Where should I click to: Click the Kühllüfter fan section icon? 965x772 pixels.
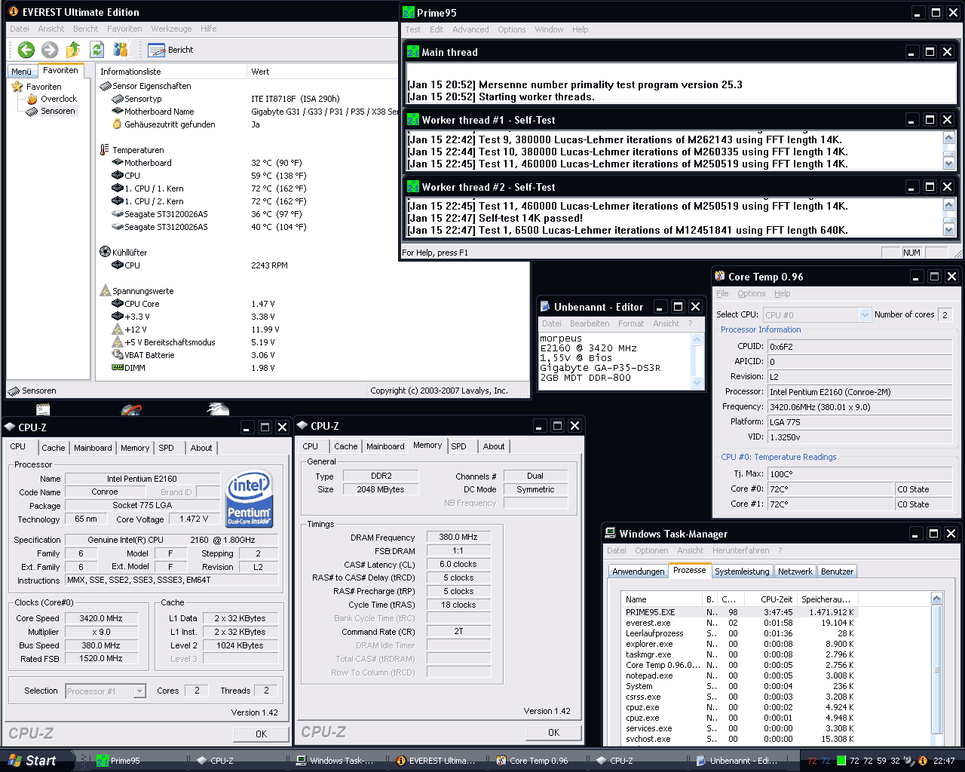tap(106, 252)
